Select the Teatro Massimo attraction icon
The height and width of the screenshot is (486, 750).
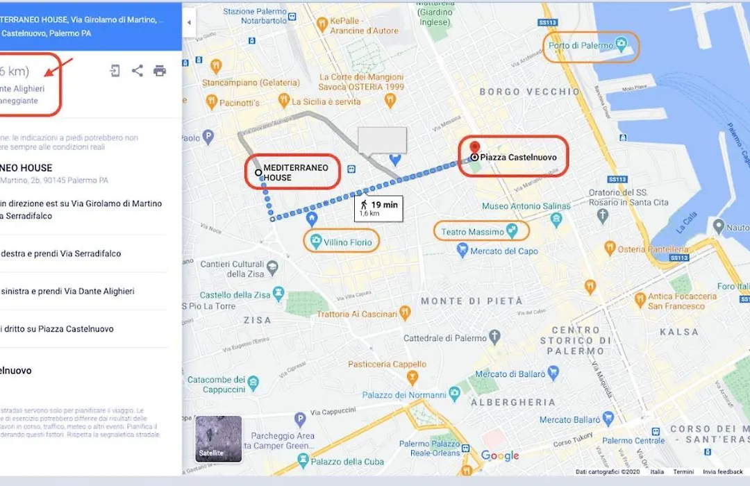pos(512,231)
